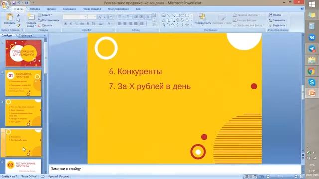Select the oval shape in gallery
This screenshot has width=319, height=179.
coord(182,15)
